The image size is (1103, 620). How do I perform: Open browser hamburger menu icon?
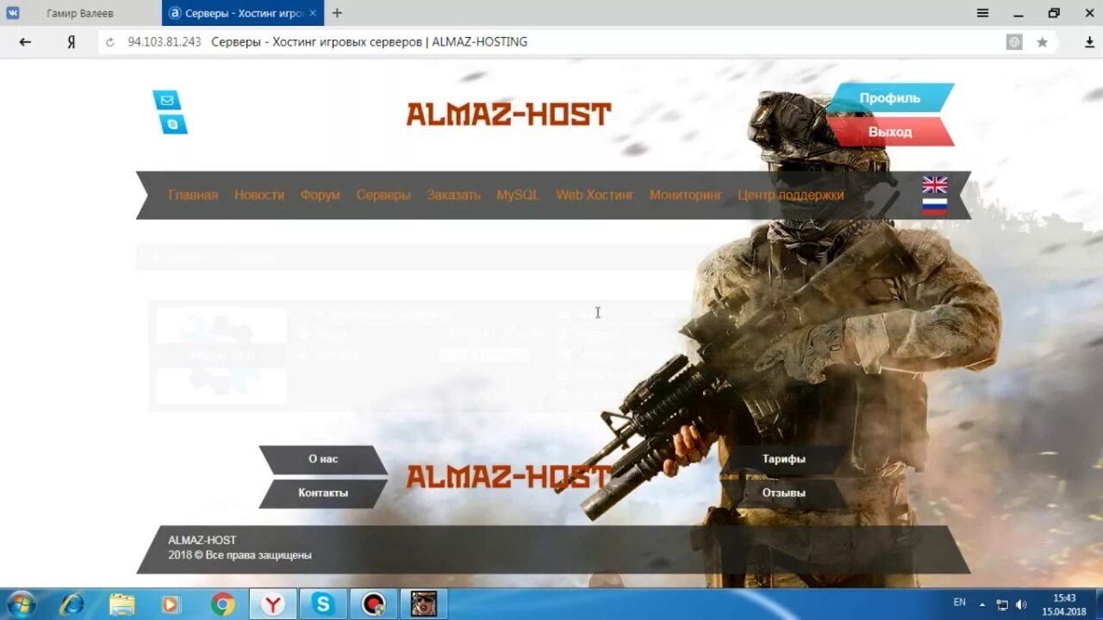(982, 13)
